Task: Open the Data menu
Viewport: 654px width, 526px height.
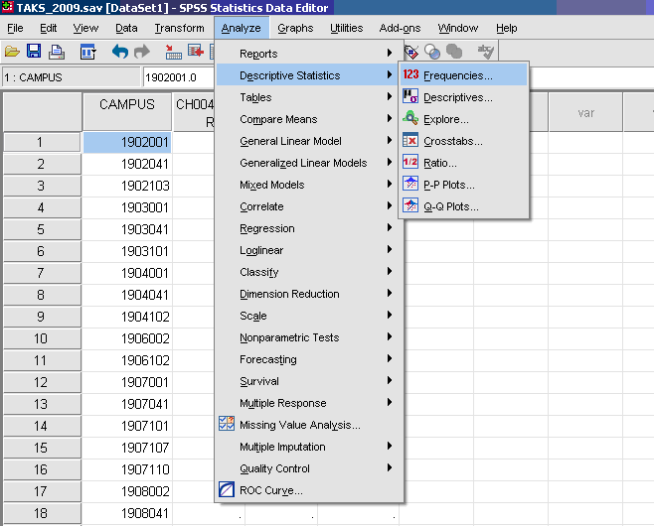Action: (126, 28)
